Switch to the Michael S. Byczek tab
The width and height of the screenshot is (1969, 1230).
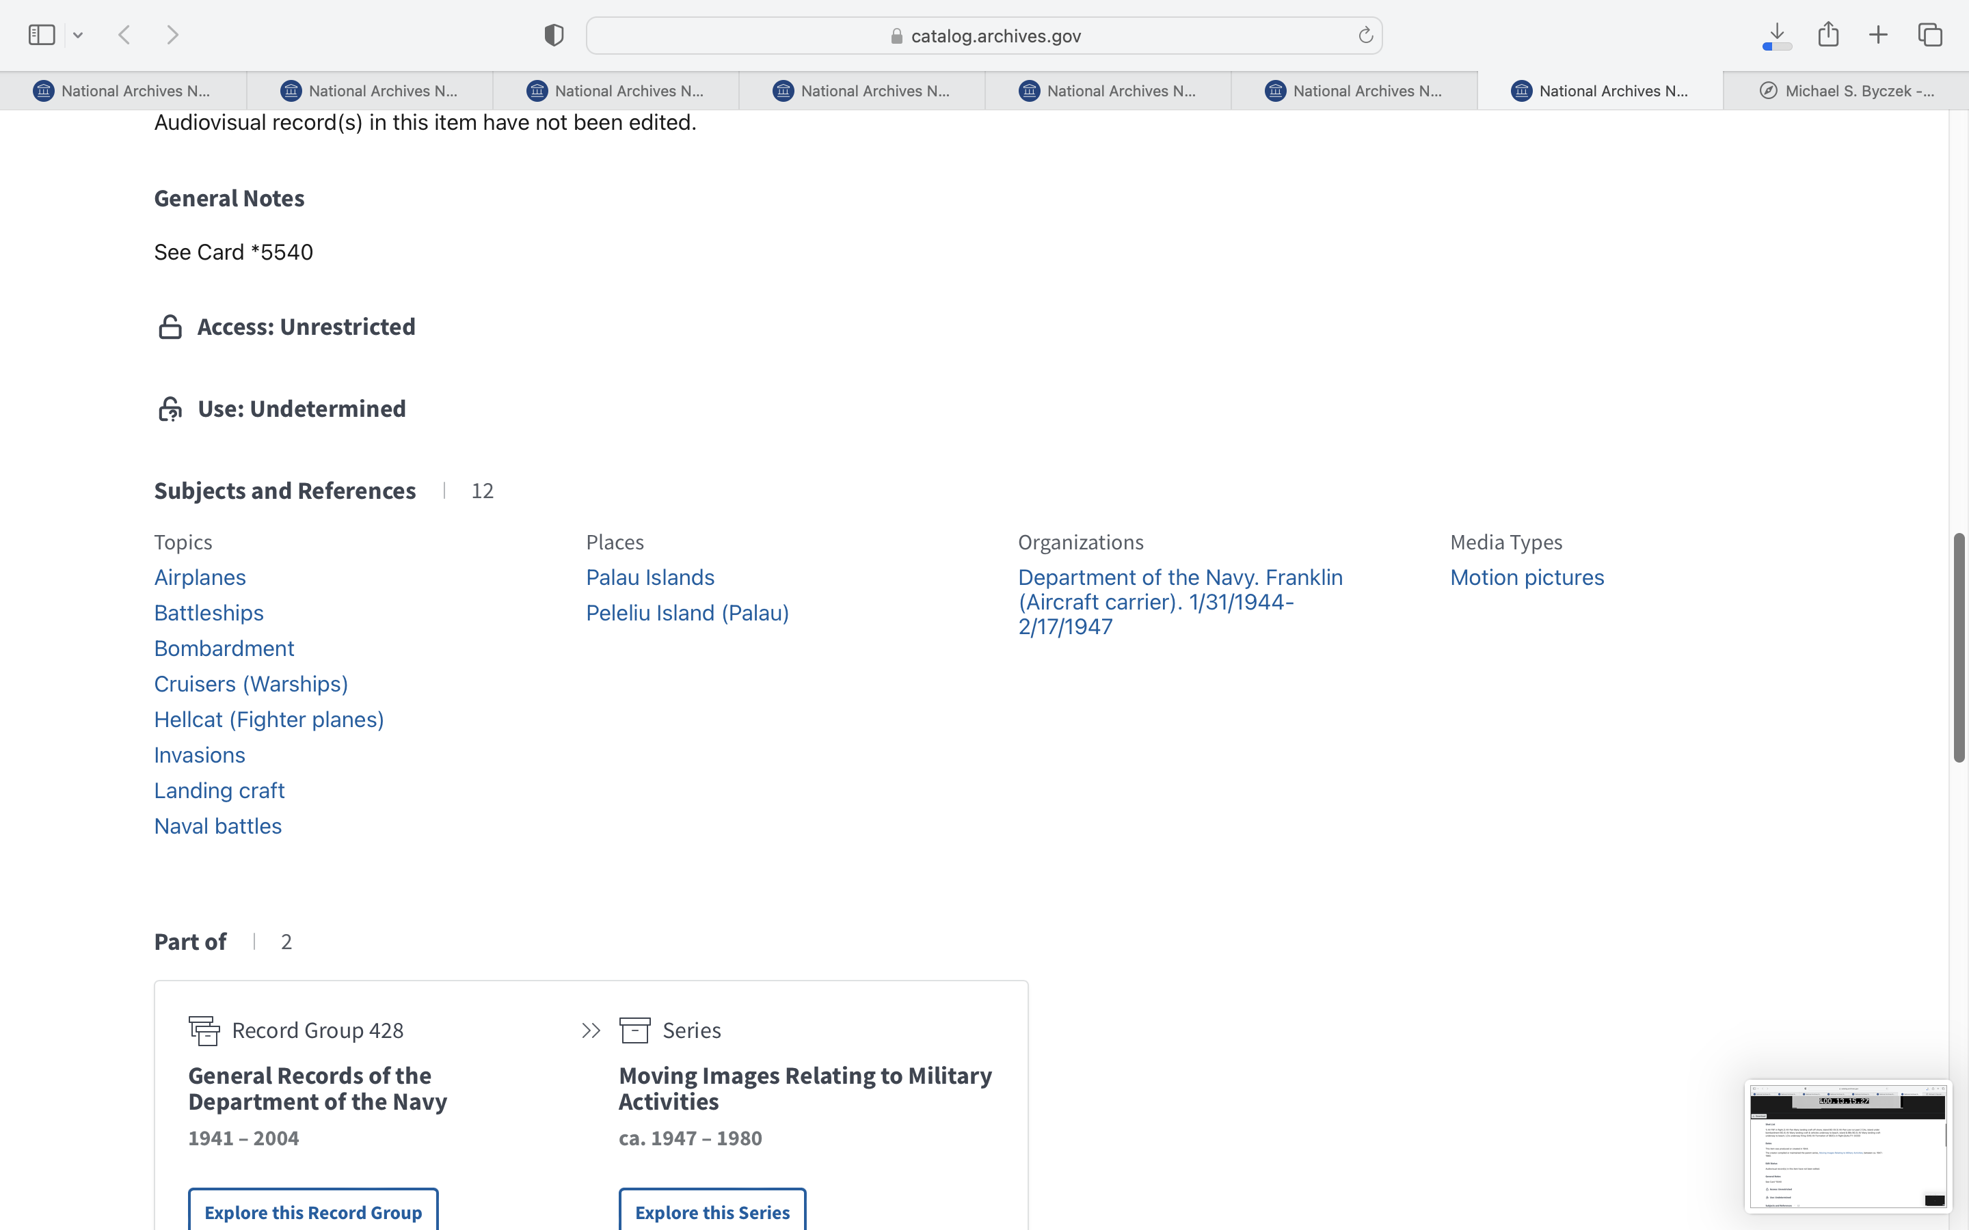click(1845, 91)
